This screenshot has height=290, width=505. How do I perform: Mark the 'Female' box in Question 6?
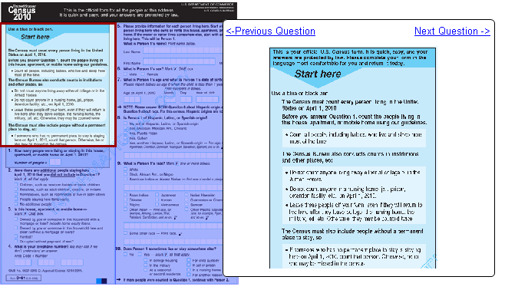[143, 74]
